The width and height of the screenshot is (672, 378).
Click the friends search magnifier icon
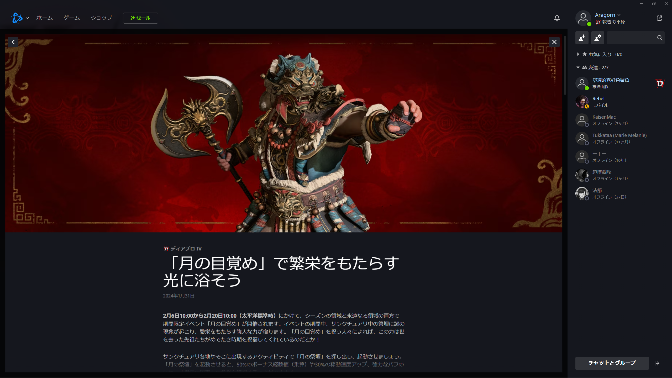tap(660, 38)
